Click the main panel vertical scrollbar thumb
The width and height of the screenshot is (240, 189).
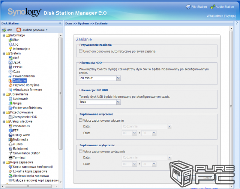[231, 106]
